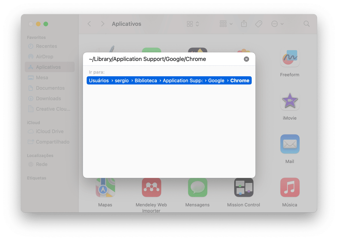
Task: Click the yellow minimize window button
Action: tap(38, 24)
